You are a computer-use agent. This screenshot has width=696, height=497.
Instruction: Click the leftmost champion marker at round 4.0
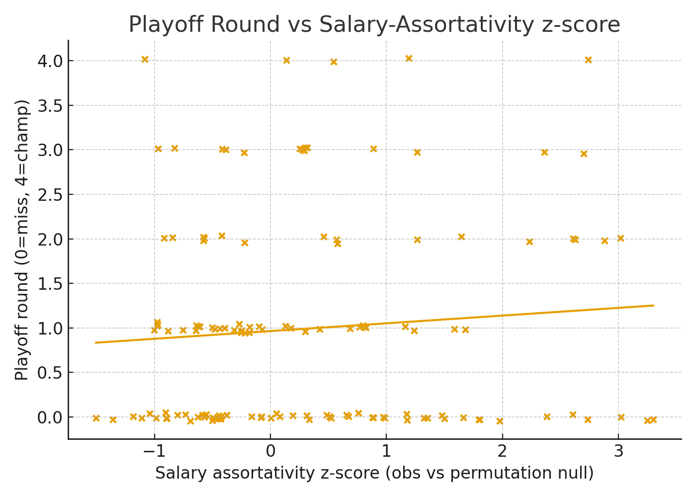coord(145,60)
